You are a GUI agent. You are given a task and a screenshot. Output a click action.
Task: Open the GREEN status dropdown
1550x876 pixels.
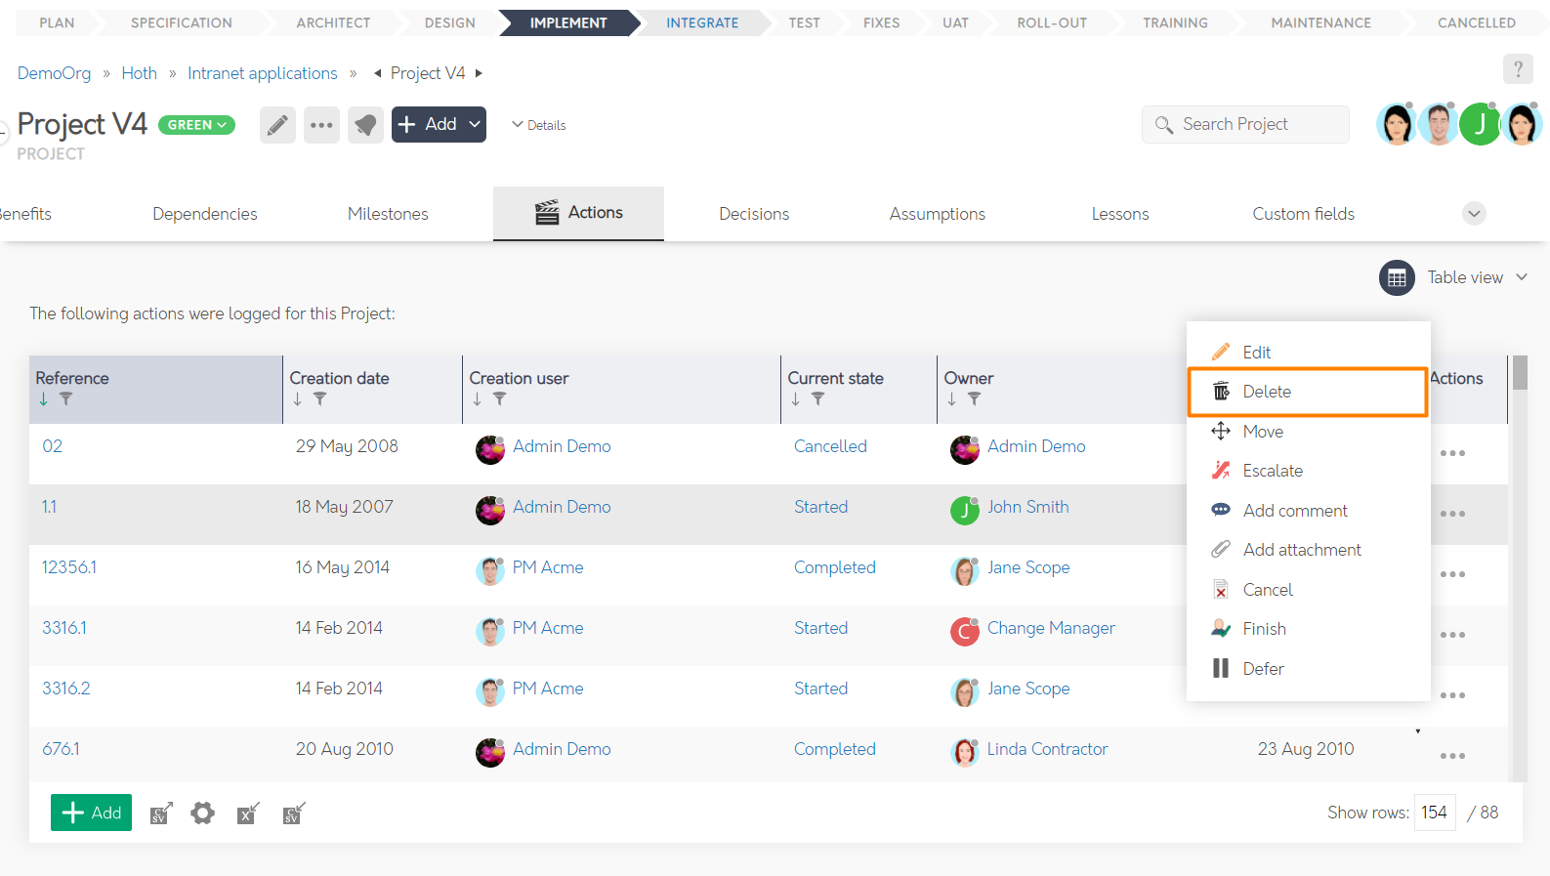click(196, 125)
